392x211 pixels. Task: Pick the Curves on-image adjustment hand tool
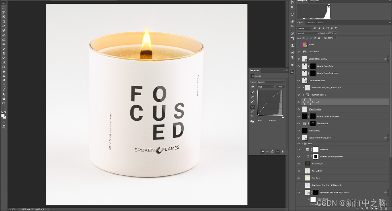pos(252,87)
